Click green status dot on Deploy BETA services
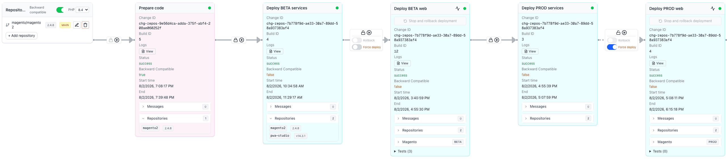Viewport: 727px width, 159px height. [337, 8]
